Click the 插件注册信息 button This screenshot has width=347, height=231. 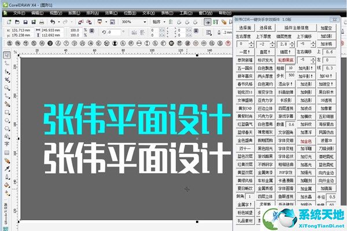297,28
